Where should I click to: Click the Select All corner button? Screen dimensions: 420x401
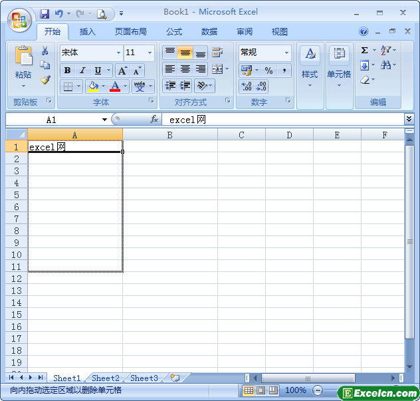pos(17,134)
